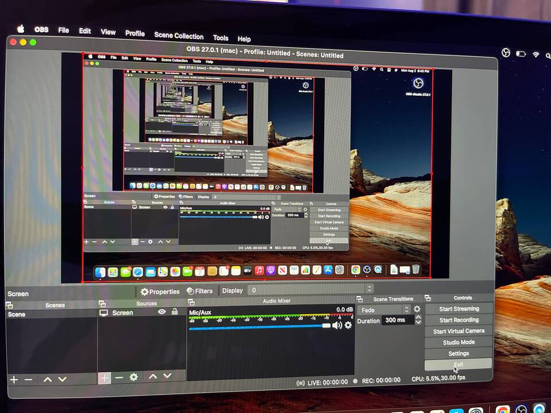Click Start Streaming button
This screenshot has height=413, width=551.
[459, 309]
